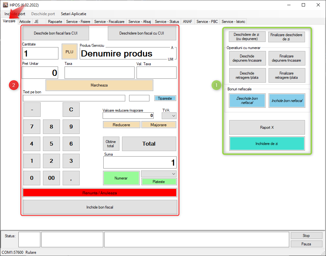Click keypad digit 7
Image resolution: width=326 pixels, height=256 pixels.
tap(32, 127)
